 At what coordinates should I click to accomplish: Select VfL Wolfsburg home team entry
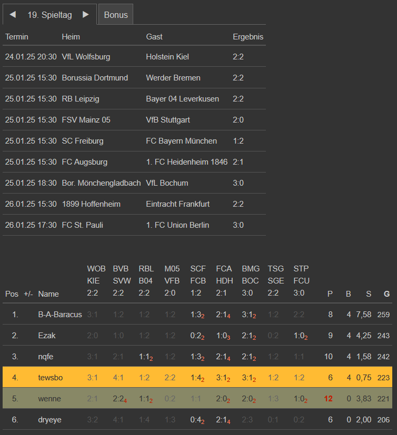86,57
